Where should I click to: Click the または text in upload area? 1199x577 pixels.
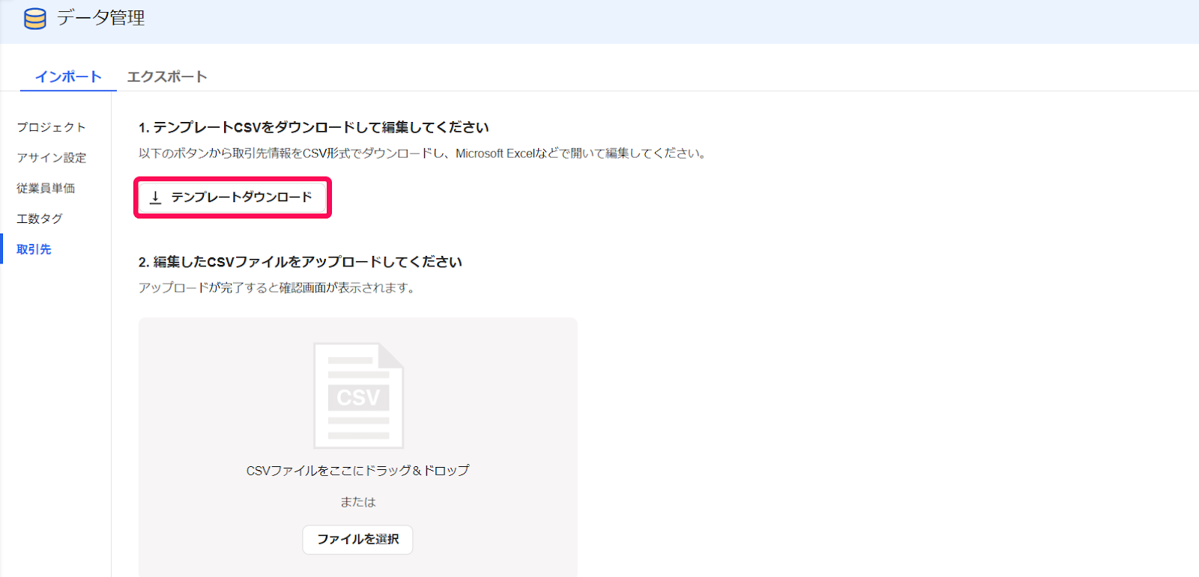357,502
